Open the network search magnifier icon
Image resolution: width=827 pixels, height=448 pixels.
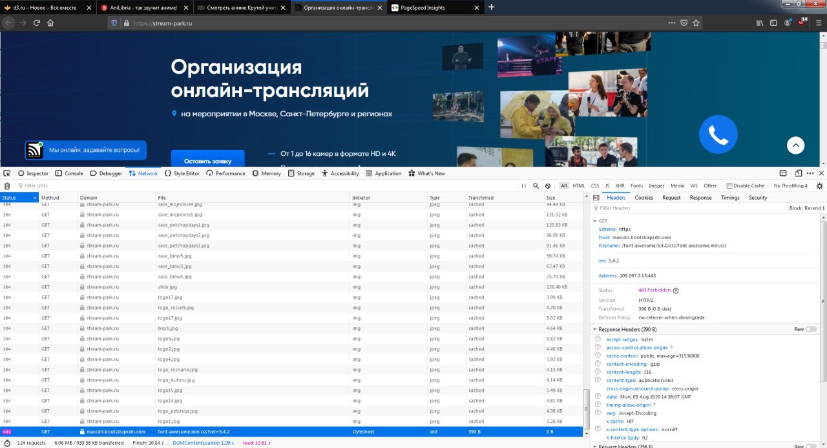536,186
